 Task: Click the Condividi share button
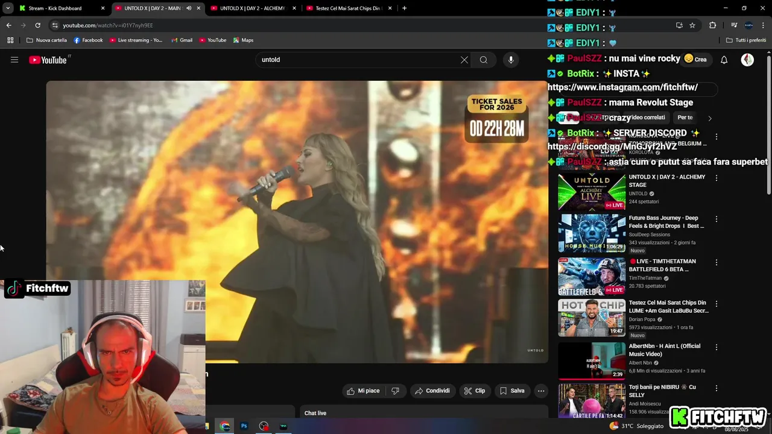[433, 391]
